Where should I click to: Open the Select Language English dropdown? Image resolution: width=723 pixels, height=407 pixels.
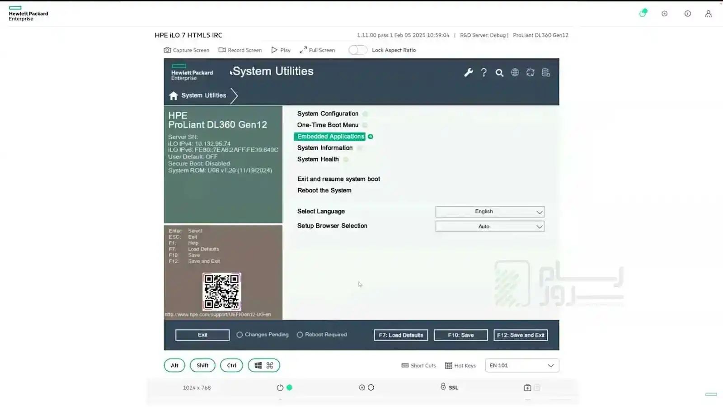pyautogui.click(x=490, y=212)
